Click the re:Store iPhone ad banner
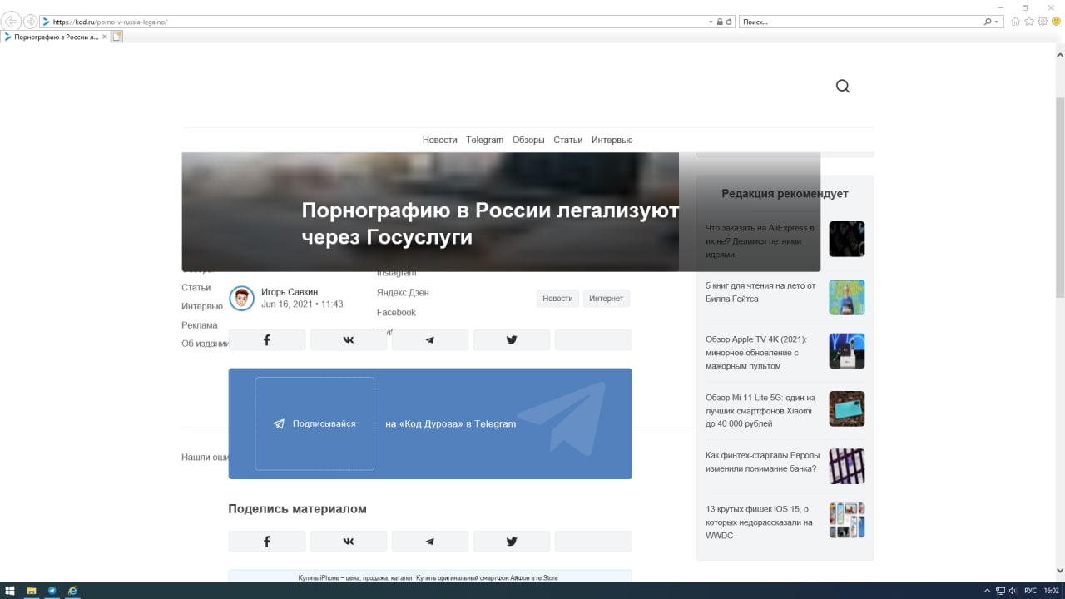The image size is (1065, 599). click(x=430, y=577)
